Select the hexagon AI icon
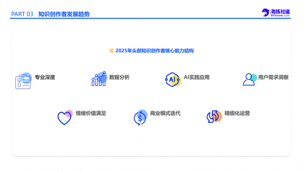Viewport: 304px width, 171px height. 173,79
